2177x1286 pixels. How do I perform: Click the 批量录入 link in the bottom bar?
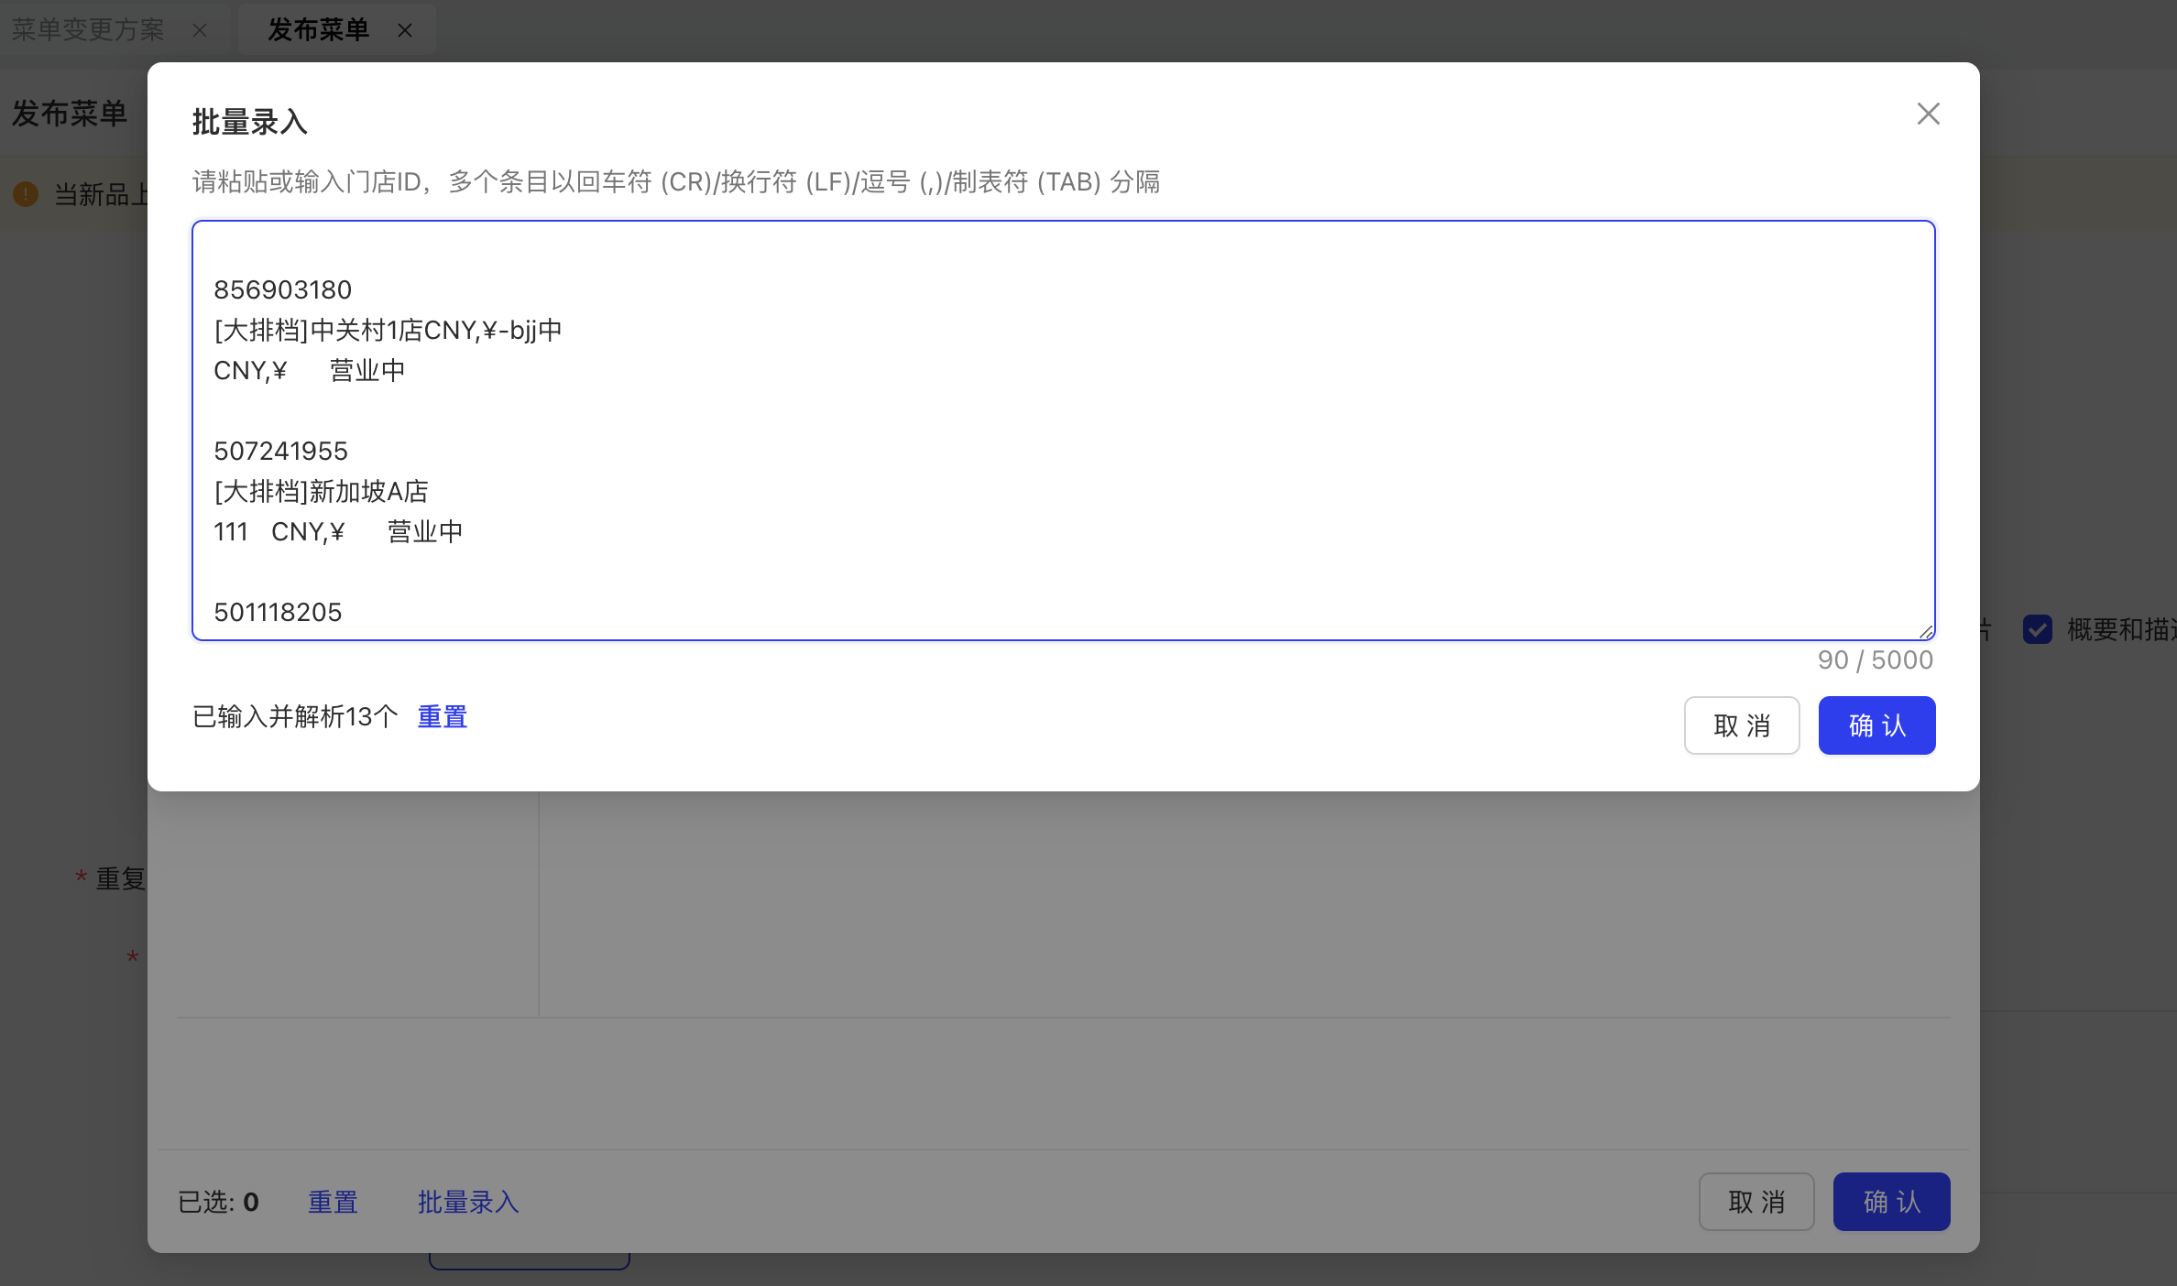[468, 1202]
